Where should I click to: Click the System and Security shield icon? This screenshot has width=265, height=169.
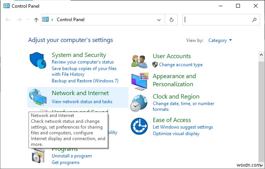37,61
